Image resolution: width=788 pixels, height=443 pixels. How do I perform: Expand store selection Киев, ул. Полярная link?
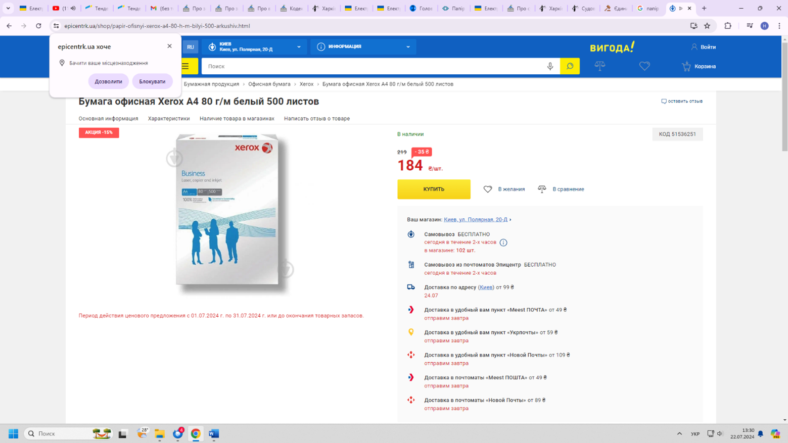coord(476,220)
